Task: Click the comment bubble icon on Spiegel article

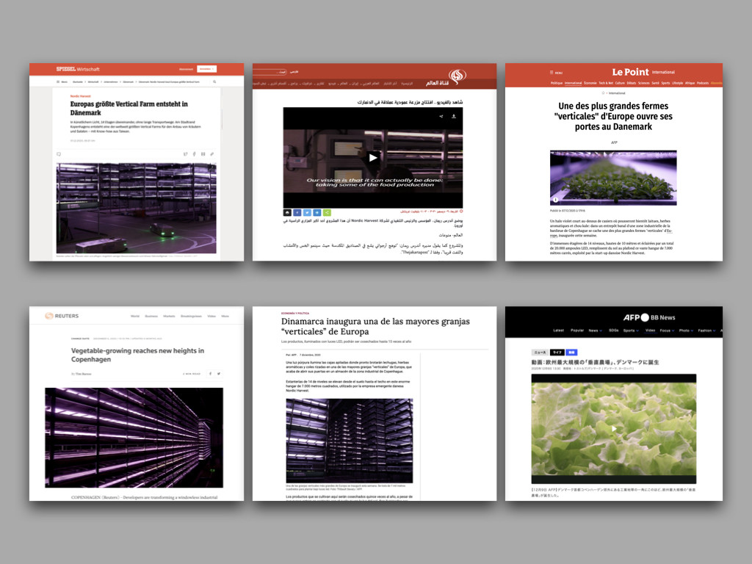Action: pyautogui.click(x=59, y=154)
